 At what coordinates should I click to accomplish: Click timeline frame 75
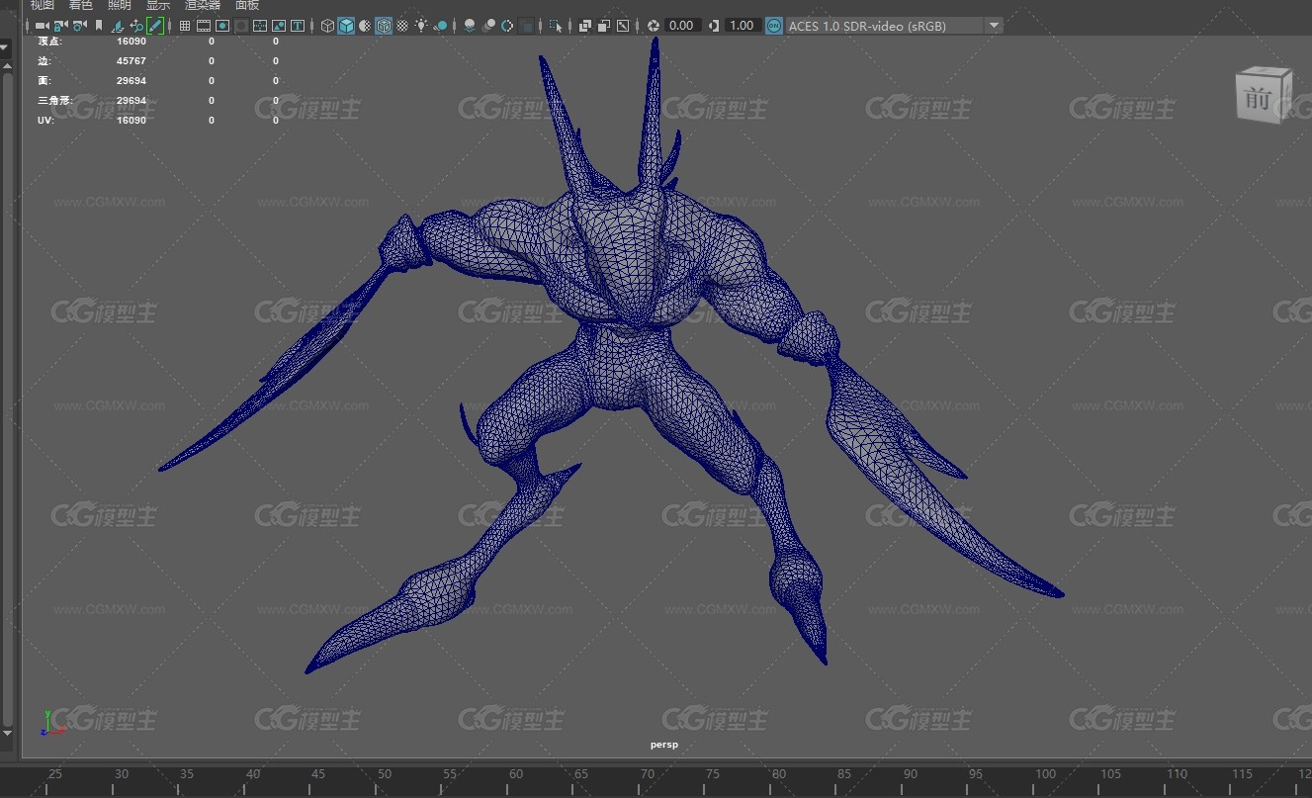point(713,774)
